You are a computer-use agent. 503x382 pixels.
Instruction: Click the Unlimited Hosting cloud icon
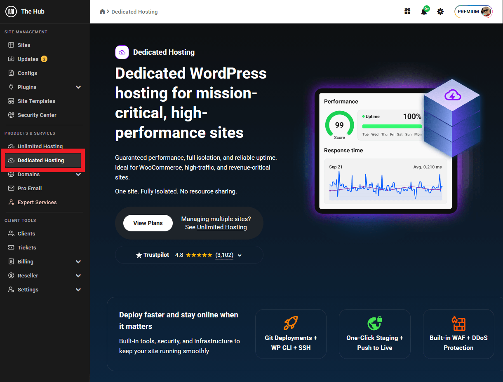click(11, 146)
